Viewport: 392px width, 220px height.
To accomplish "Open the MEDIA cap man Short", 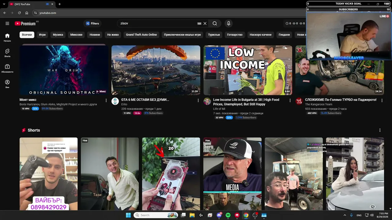I will coord(232,174).
